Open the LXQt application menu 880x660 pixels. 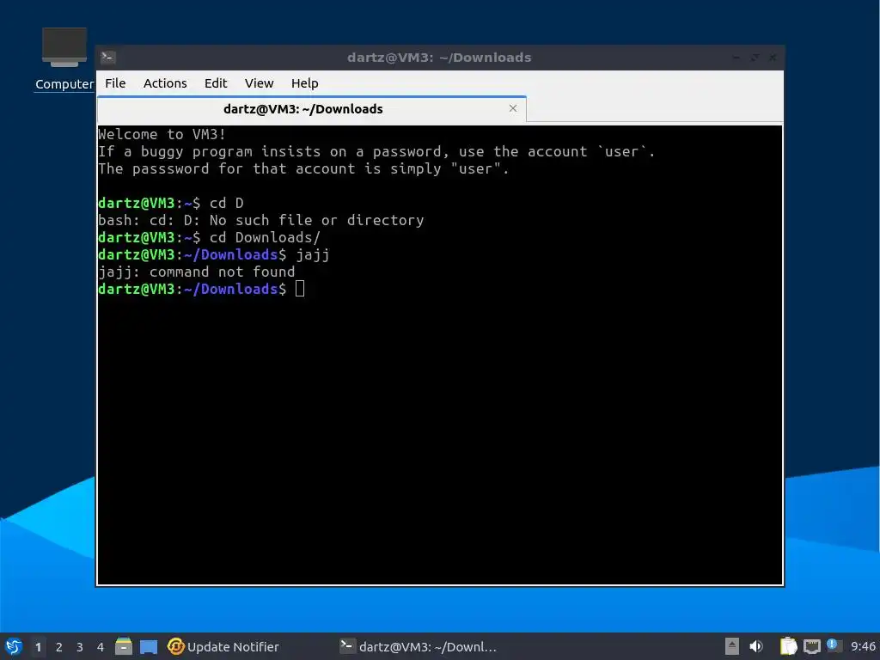[x=14, y=646]
